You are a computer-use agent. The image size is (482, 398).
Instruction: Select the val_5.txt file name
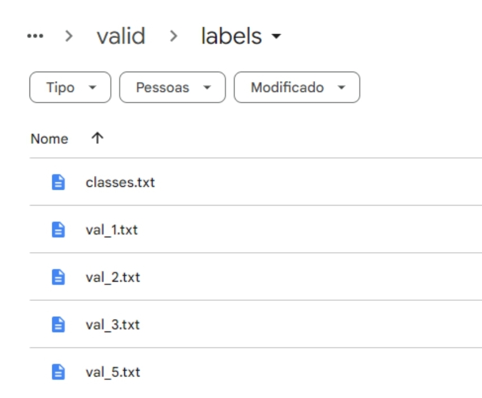[x=113, y=372]
